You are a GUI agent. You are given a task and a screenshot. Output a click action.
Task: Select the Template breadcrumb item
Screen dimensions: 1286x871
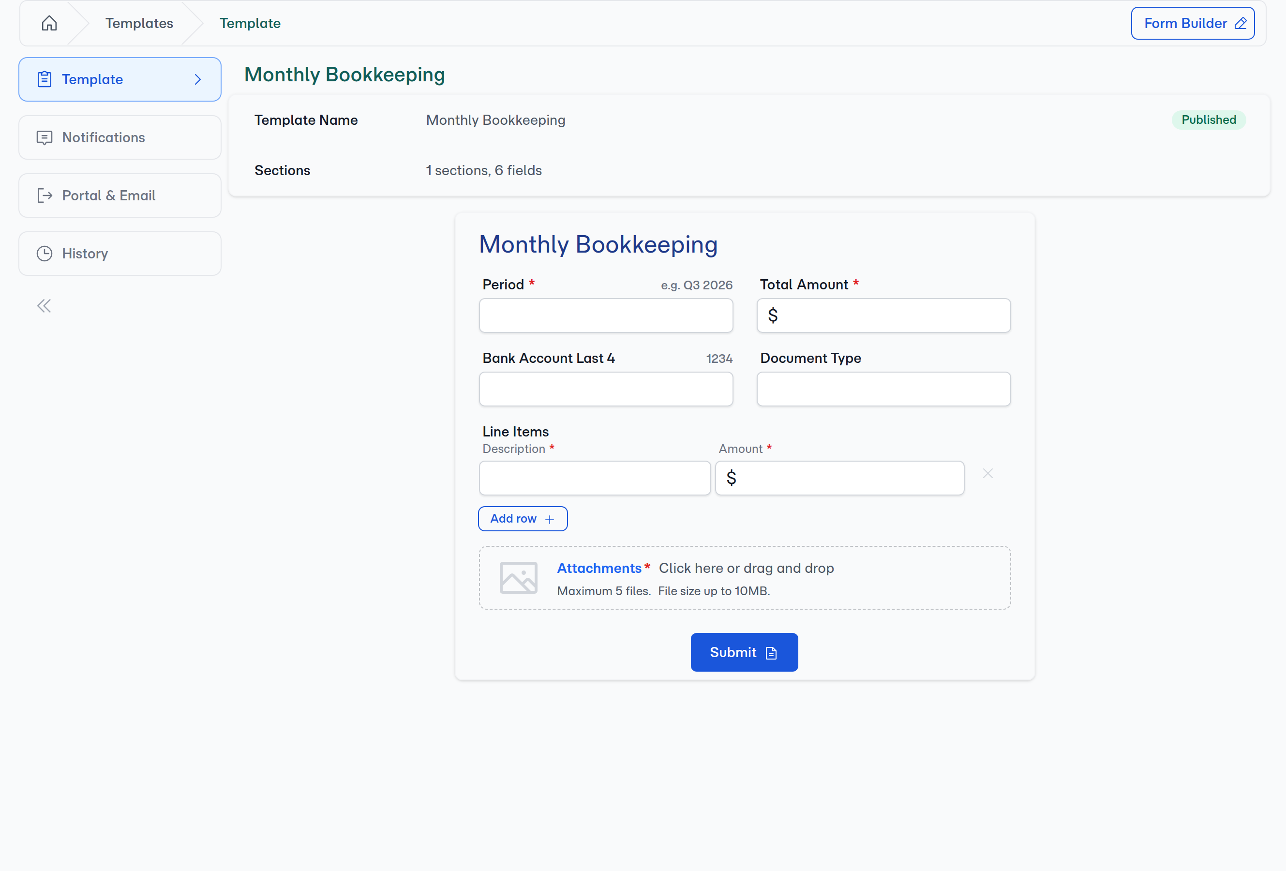(250, 23)
